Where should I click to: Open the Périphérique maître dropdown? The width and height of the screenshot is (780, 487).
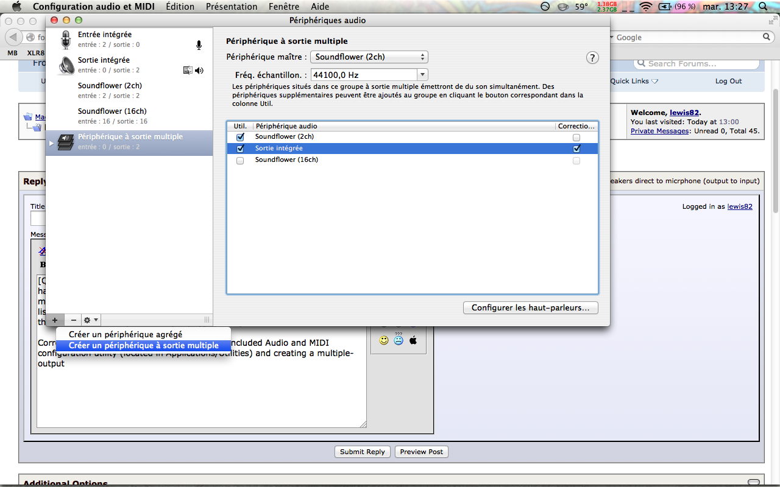pyautogui.click(x=369, y=57)
